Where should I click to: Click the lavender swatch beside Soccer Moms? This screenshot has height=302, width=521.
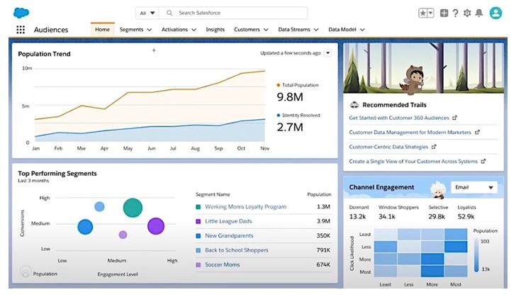198,265
